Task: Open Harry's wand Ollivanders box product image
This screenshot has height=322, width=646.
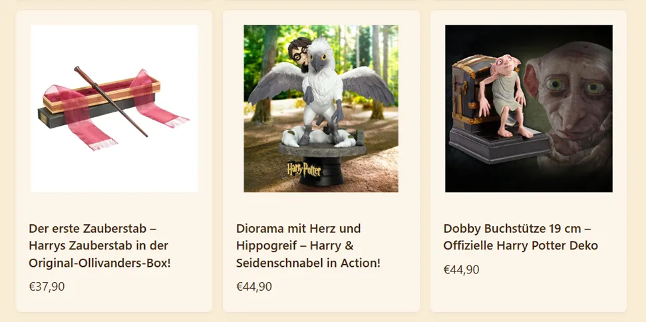Action: tap(114, 108)
